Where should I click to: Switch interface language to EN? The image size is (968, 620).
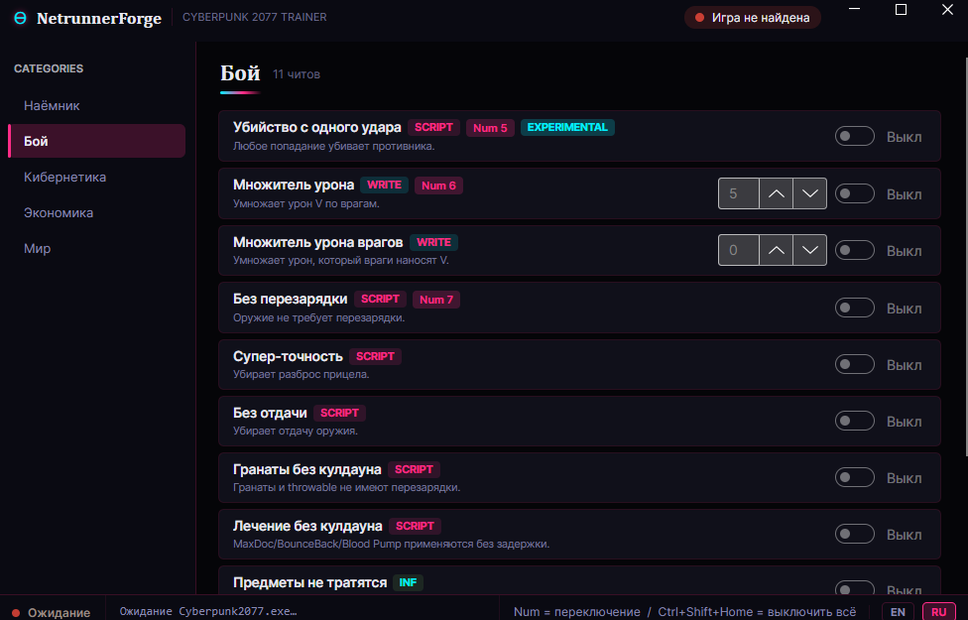[x=898, y=612]
